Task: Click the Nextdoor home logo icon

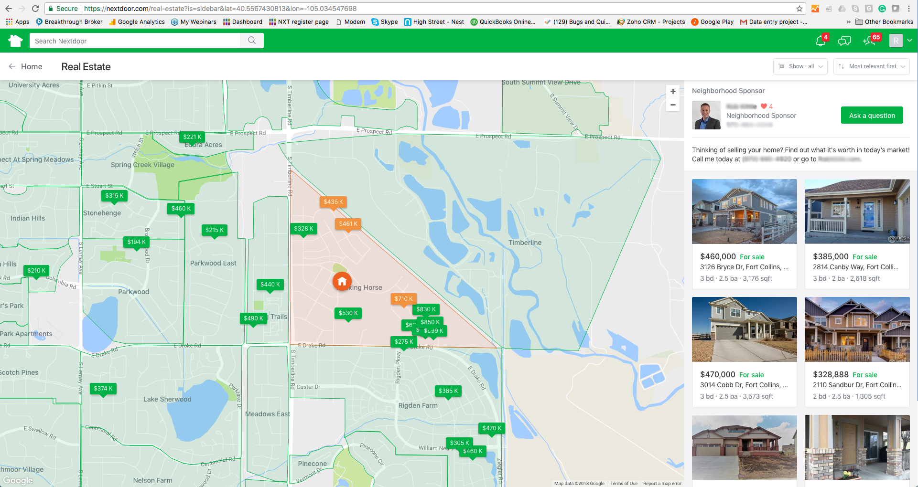Action: [x=15, y=41]
